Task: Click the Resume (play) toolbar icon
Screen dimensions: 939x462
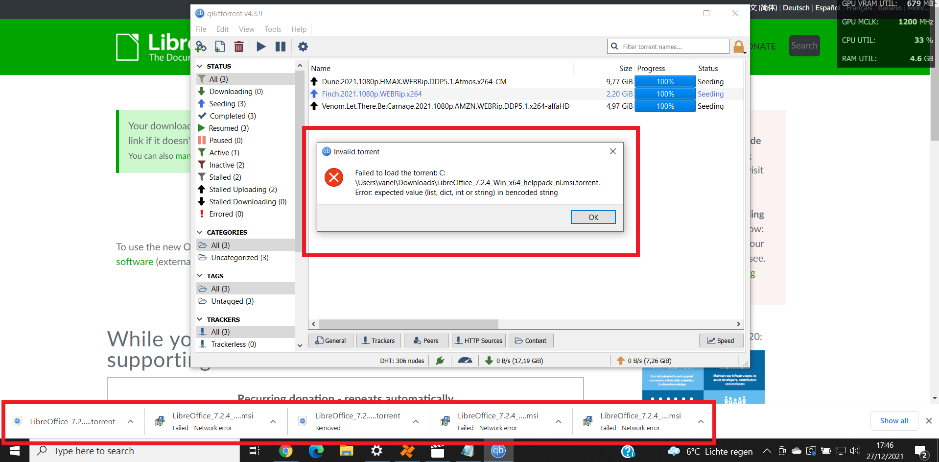Action: point(261,47)
